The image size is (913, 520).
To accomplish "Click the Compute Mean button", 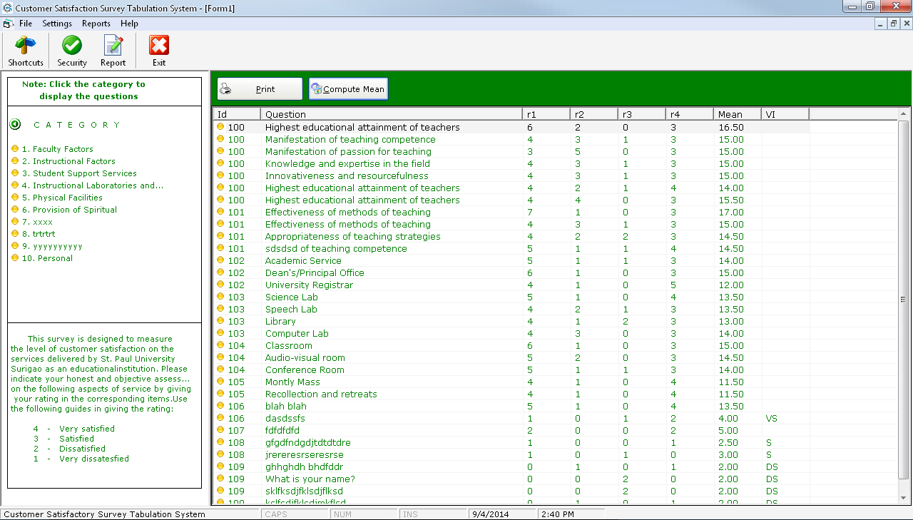I will [x=348, y=88].
